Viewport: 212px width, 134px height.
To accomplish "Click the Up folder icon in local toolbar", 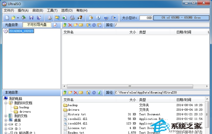I will [x=65, y=93].
